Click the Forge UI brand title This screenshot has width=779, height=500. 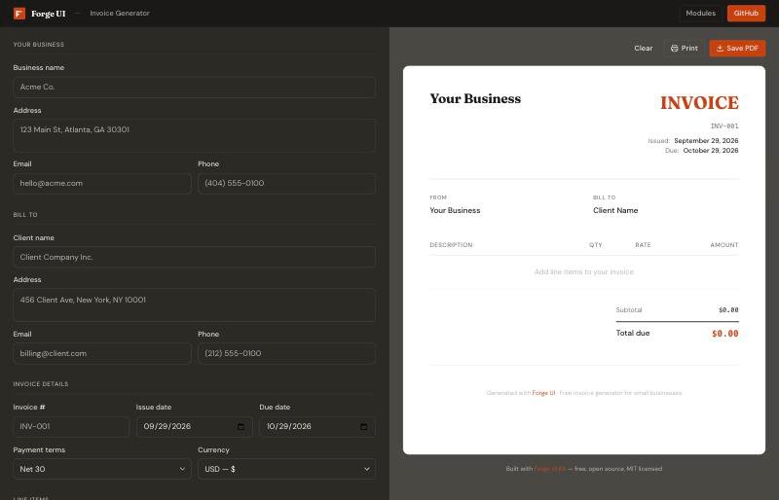click(48, 14)
